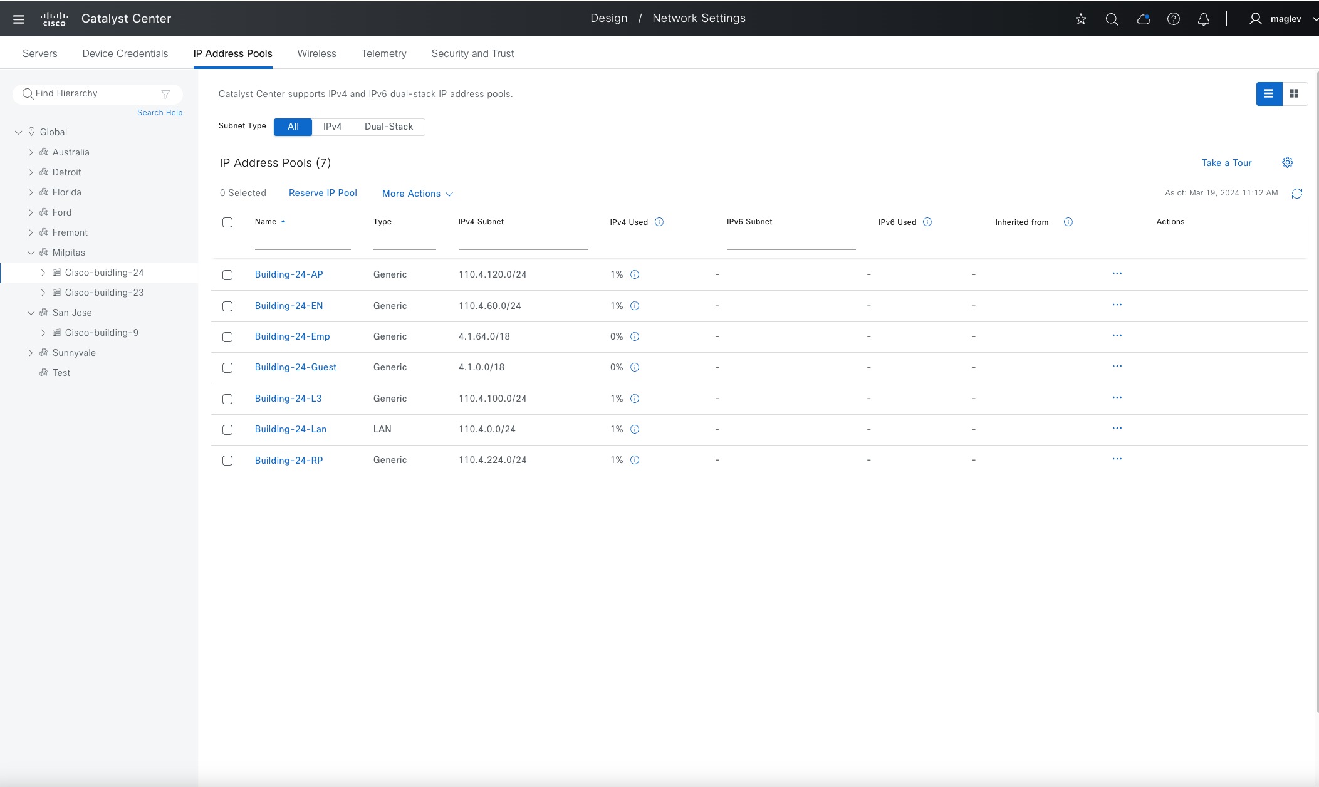Open the global search magnifier icon
This screenshot has width=1319, height=787.
[x=1112, y=19]
